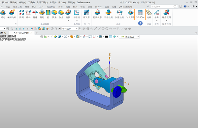Open the 帮助(H) menu

71,2
